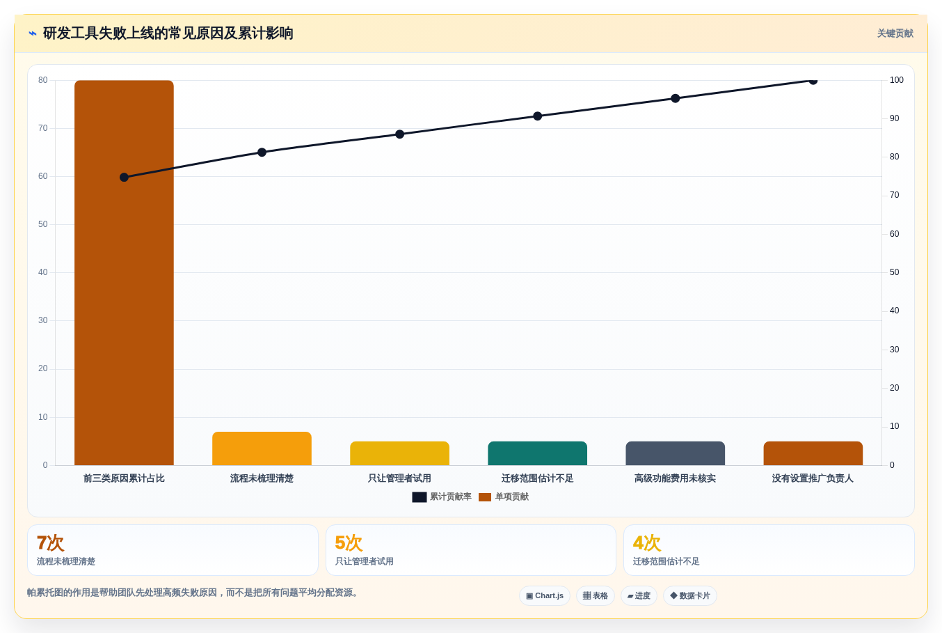Click the chart title 研发工具失败上线的常见原因及累计影响
Image resolution: width=942 pixels, height=633 pixels.
[x=168, y=33]
